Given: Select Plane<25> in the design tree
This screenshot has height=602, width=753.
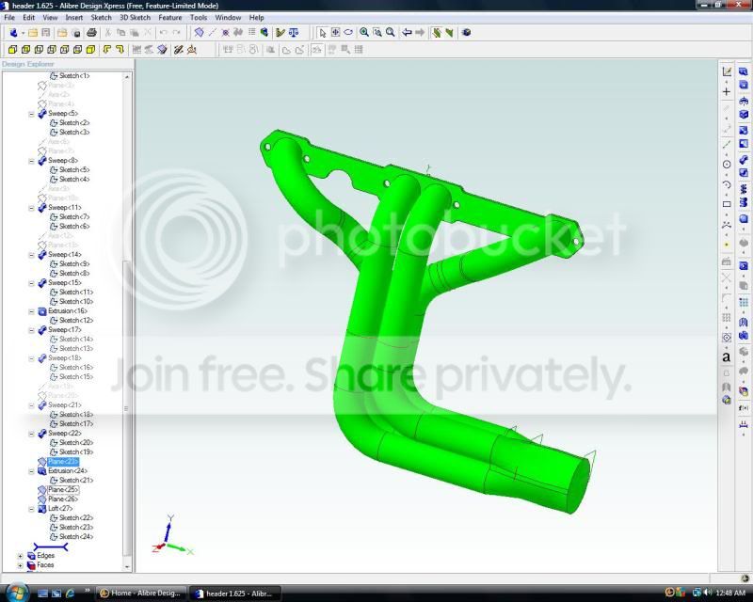Looking at the screenshot, I should pyautogui.click(x=63, y=490).
